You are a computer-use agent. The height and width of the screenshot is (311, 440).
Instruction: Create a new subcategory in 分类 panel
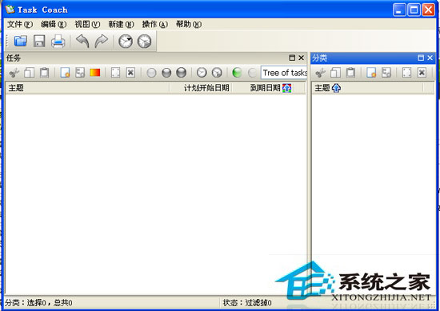386,73
